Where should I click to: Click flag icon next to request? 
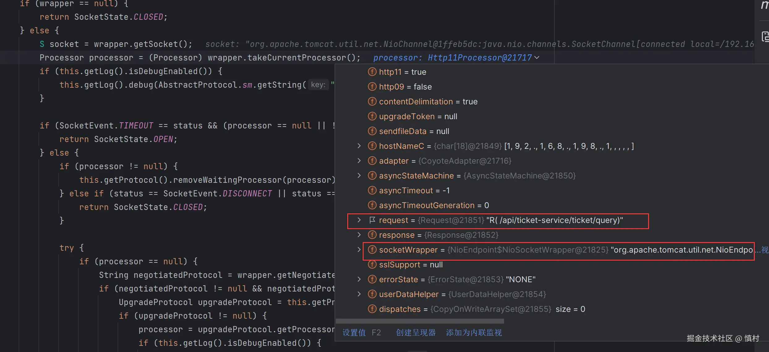[372, 220]
